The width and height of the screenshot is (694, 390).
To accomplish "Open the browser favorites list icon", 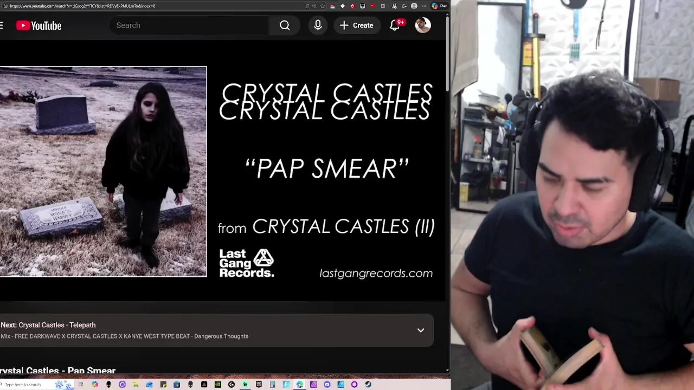I will 404,6.
